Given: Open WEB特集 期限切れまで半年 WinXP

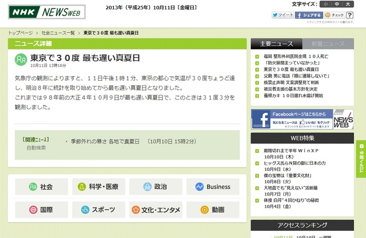Looking at the screenshot, I should (291, 151).
